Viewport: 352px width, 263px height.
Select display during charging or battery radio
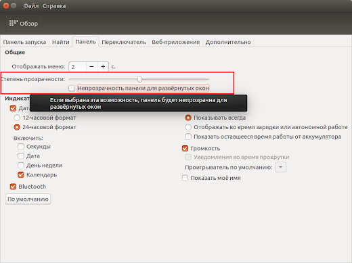[x=188, y=127]
